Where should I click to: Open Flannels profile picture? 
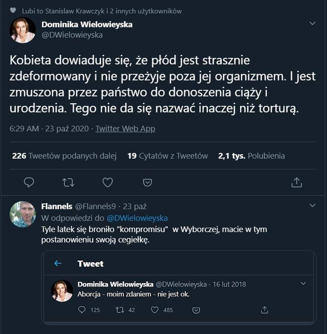(x=22, y=214)
